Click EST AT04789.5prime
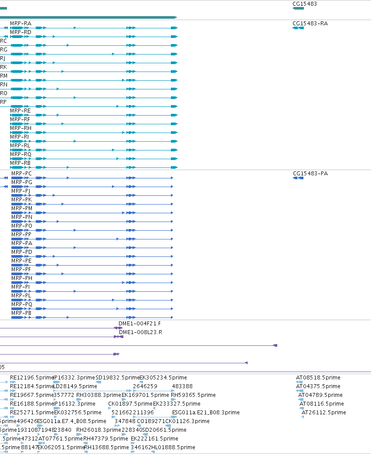 click(x=320, y=395)
